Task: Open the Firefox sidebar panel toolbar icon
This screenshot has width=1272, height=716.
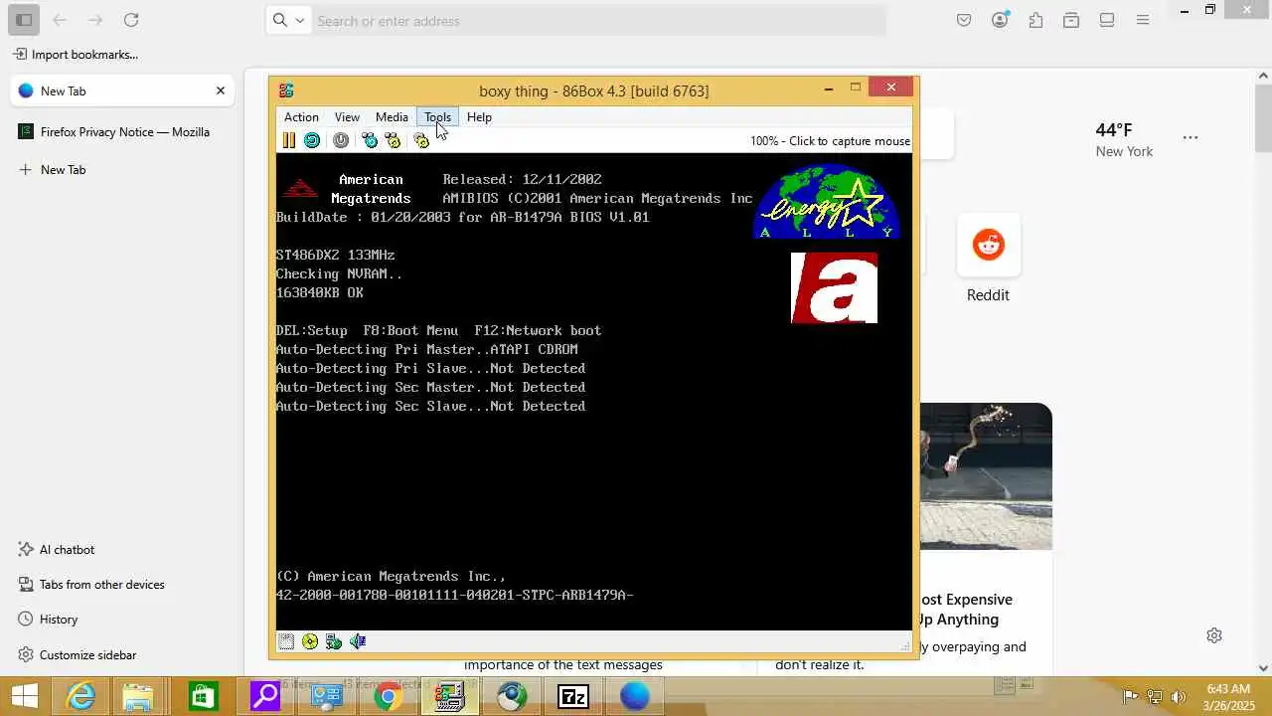Action: pyautogui.click(x=1107, y=20)
